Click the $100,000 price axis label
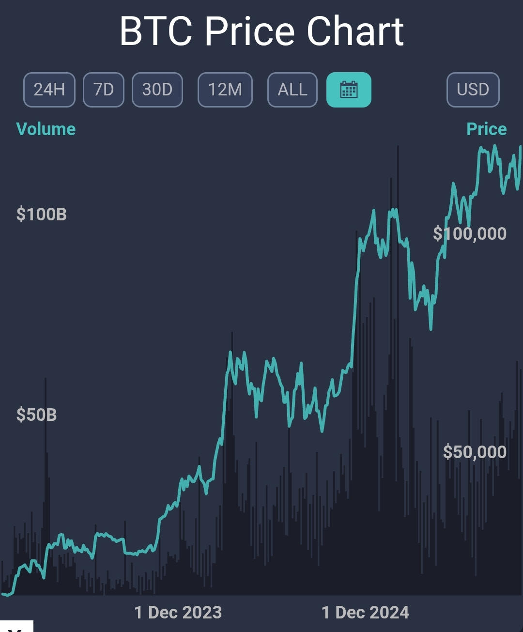Viewport: 523px width, 632px height. 470,234
